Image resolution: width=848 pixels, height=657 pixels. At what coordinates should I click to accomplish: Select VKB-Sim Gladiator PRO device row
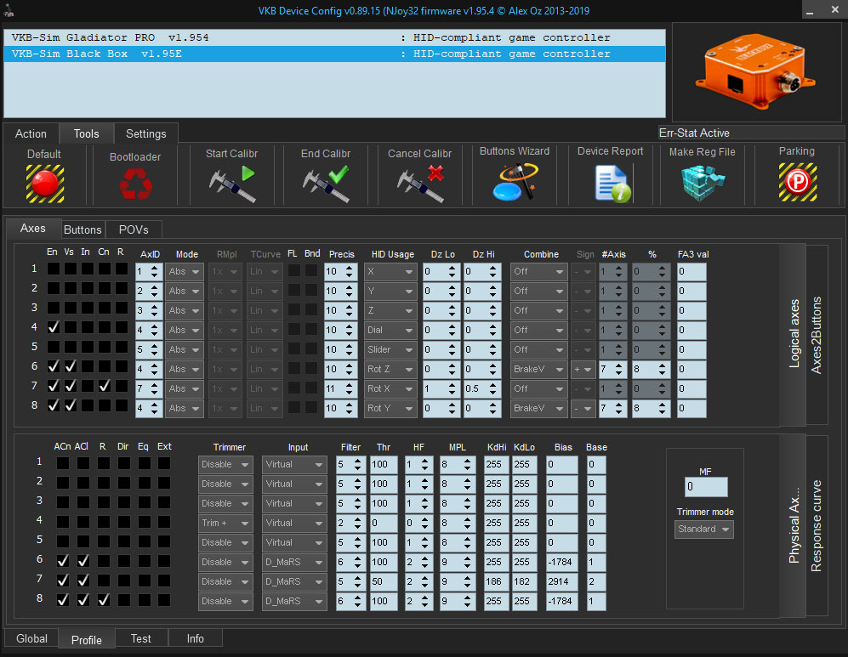pos(334,37)
